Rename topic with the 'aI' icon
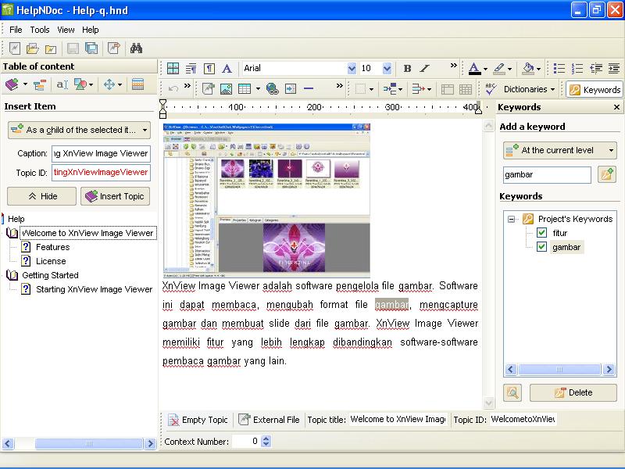 (62, 84)
